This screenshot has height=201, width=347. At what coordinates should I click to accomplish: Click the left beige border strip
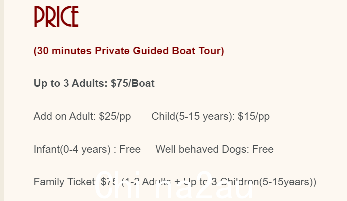2,100
